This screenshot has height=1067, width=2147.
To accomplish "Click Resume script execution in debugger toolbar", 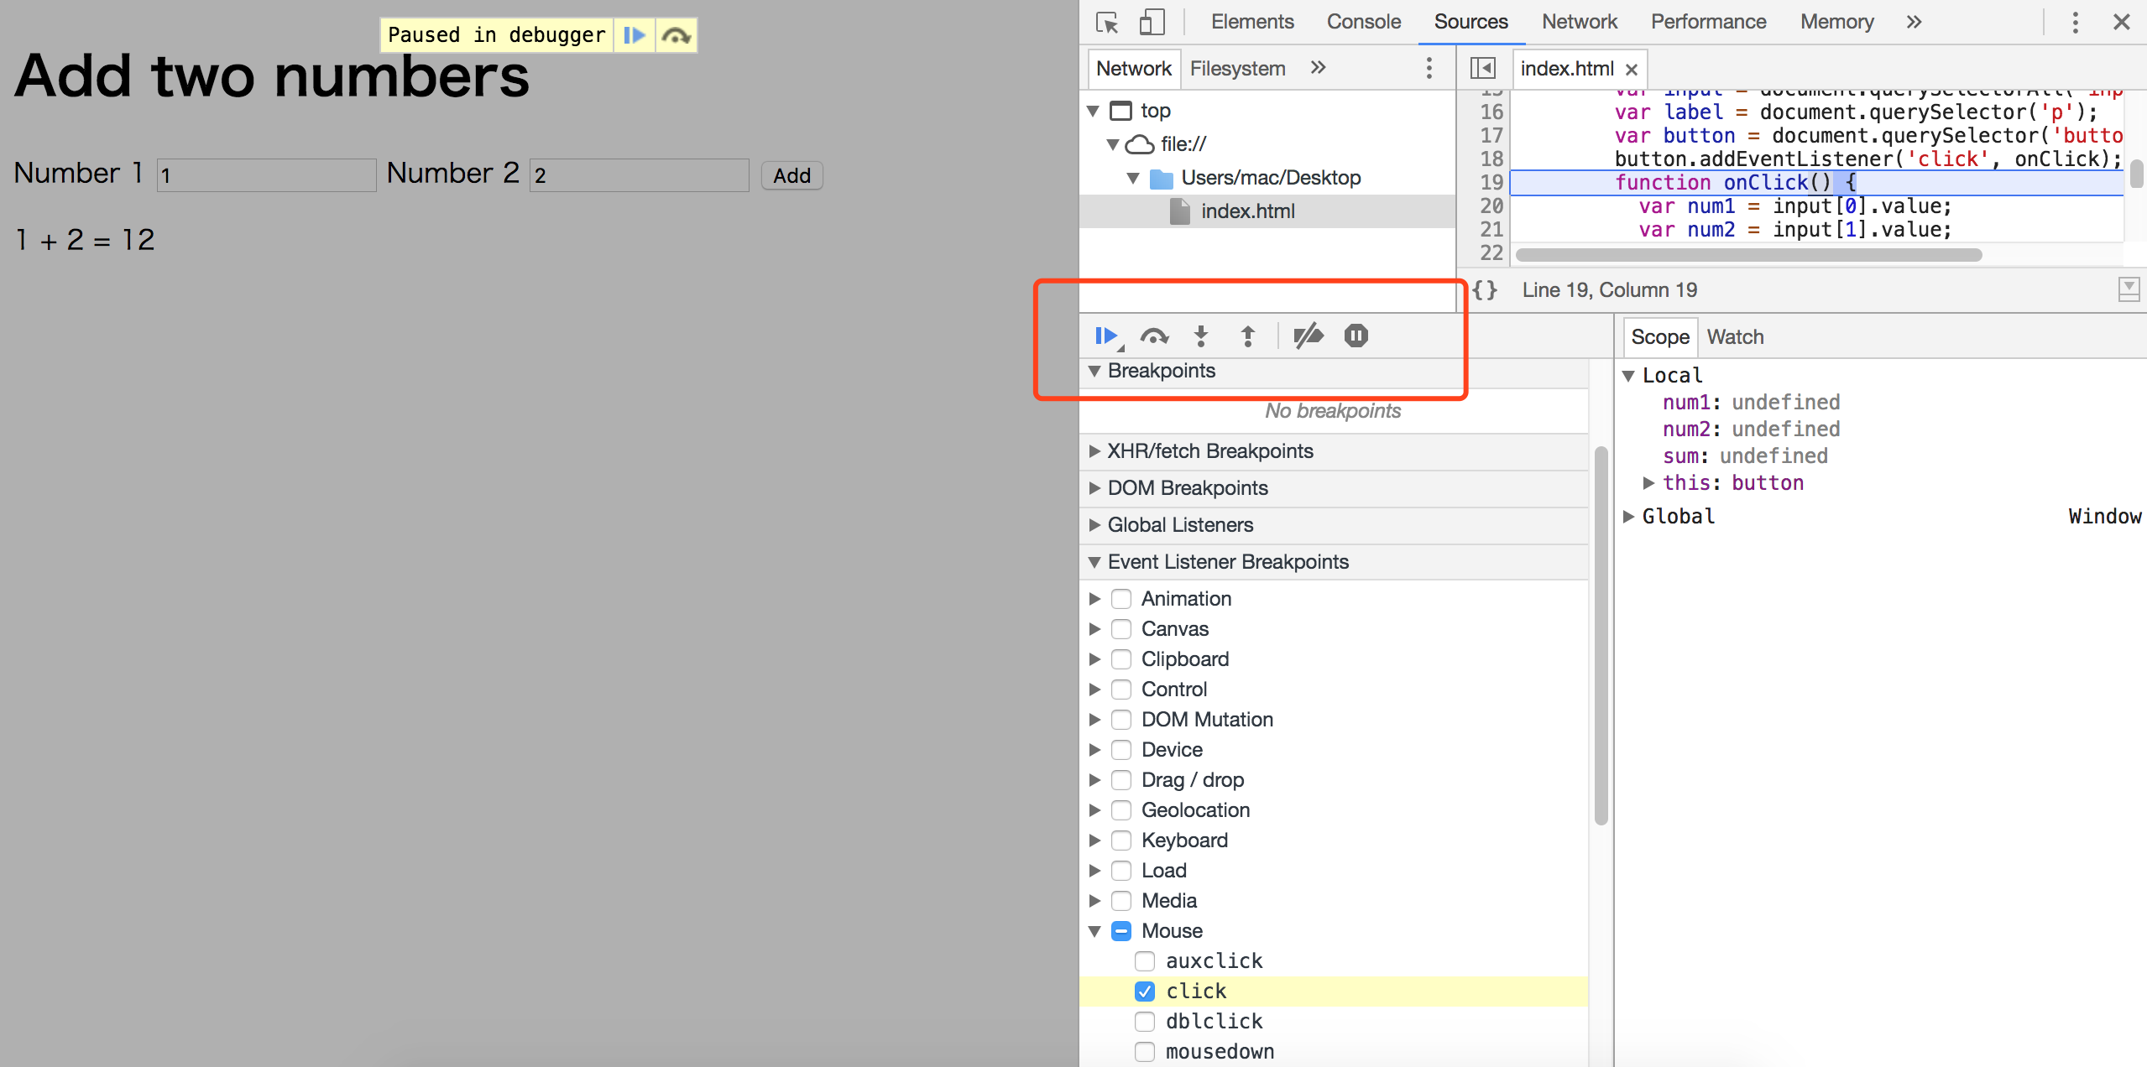I will [1105, 336].
